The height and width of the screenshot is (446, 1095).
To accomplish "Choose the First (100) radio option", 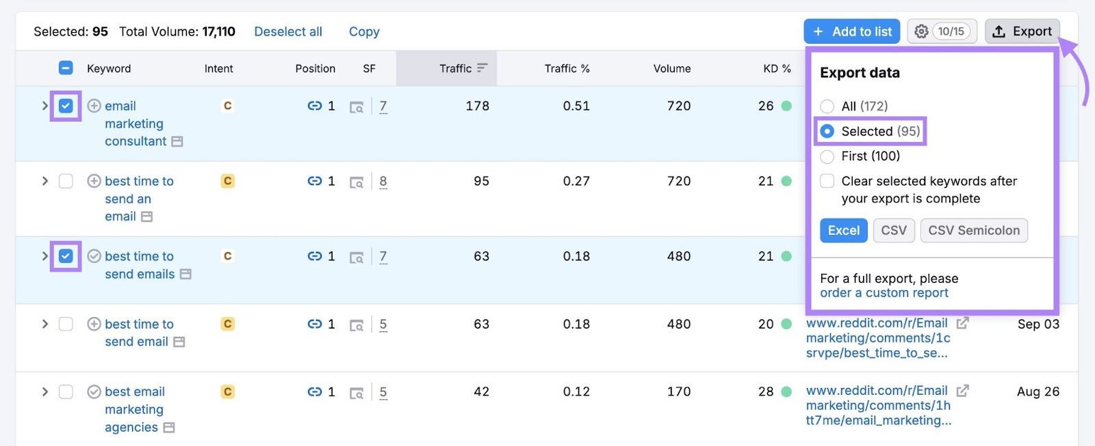I will pyautogui.click(x=827, y=156).
